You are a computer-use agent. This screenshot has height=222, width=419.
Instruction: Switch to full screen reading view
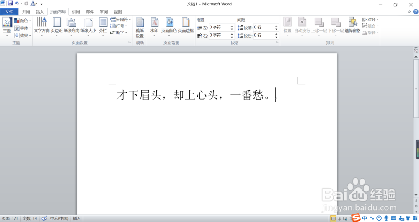[339, 219]
